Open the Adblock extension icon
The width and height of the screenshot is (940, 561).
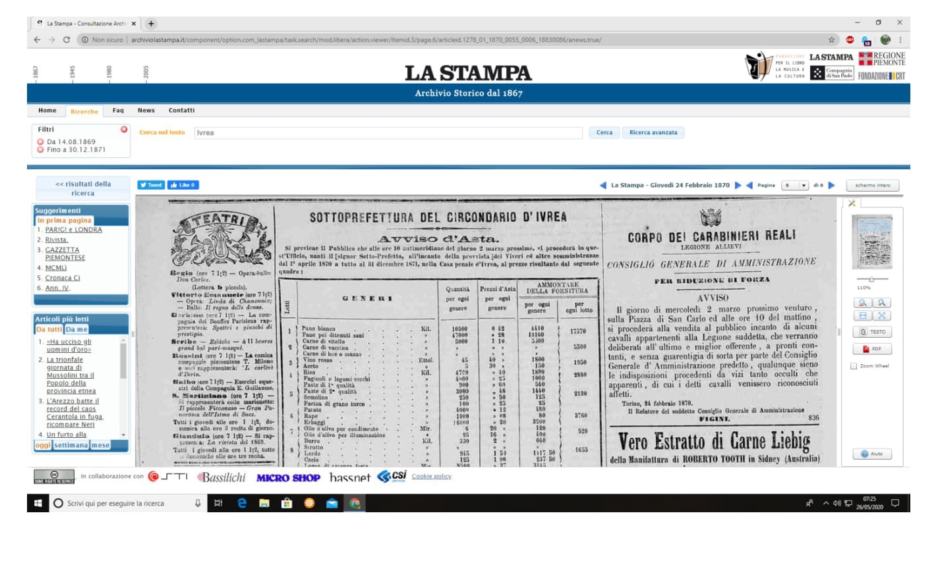(850, 40)
